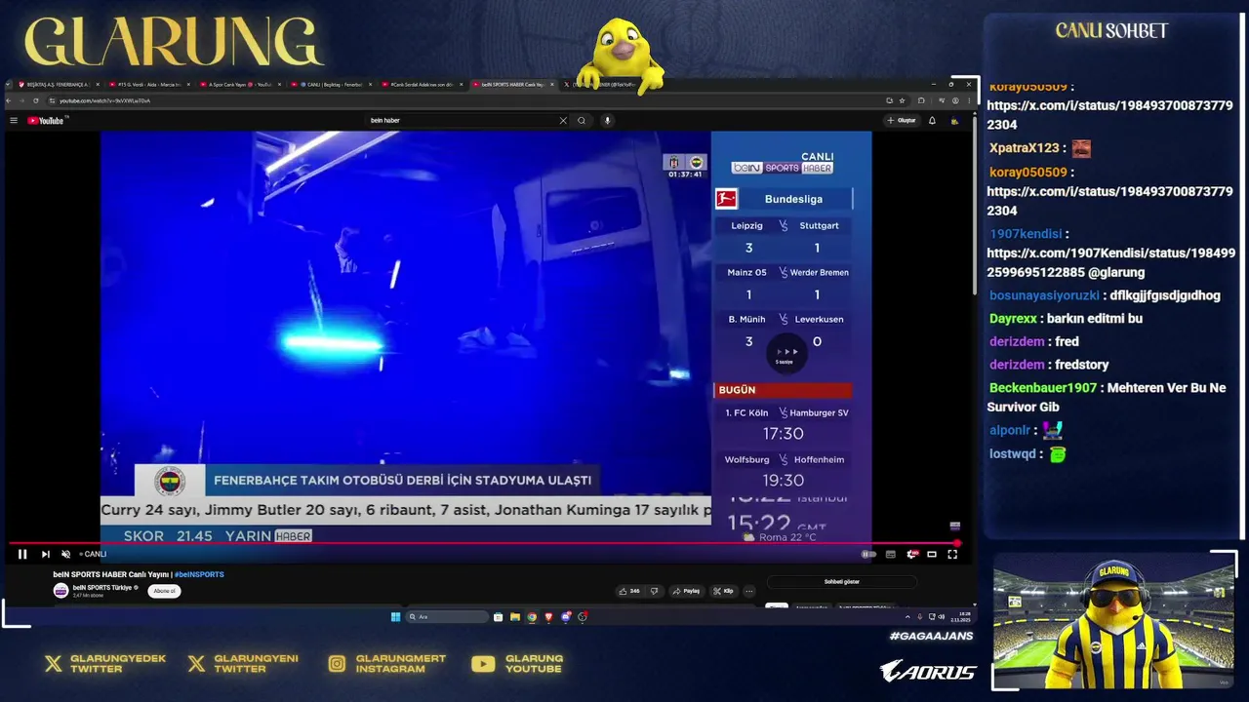Dislike the beIN SPORTS video
1249x702 pixels.
654,591
